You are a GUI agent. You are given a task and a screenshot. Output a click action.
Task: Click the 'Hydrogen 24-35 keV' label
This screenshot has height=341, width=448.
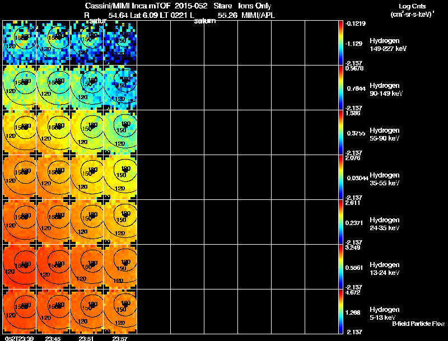click(x=385, y=224)
